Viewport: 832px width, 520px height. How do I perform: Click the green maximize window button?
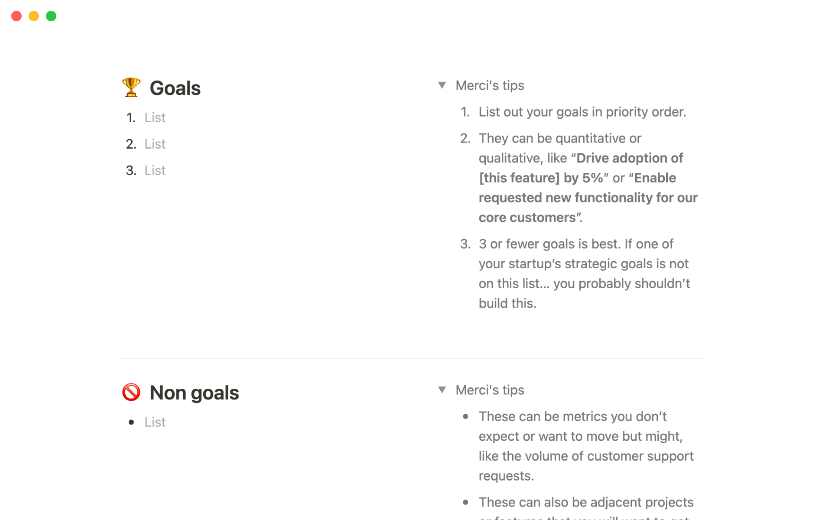coord(51,16)
